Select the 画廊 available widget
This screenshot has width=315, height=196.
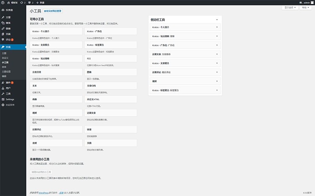pyautogui.click(x=56, y=99)
